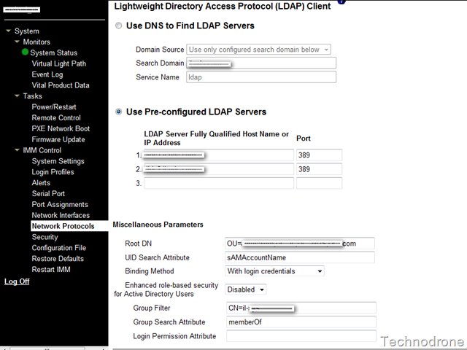
Task: Open Login Profiles
Action: tap(53, 172)
